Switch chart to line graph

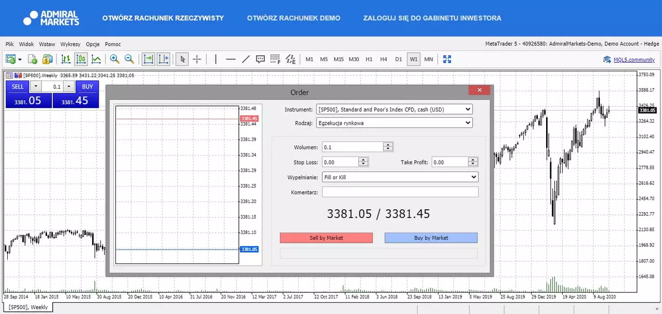pos(96,59)
